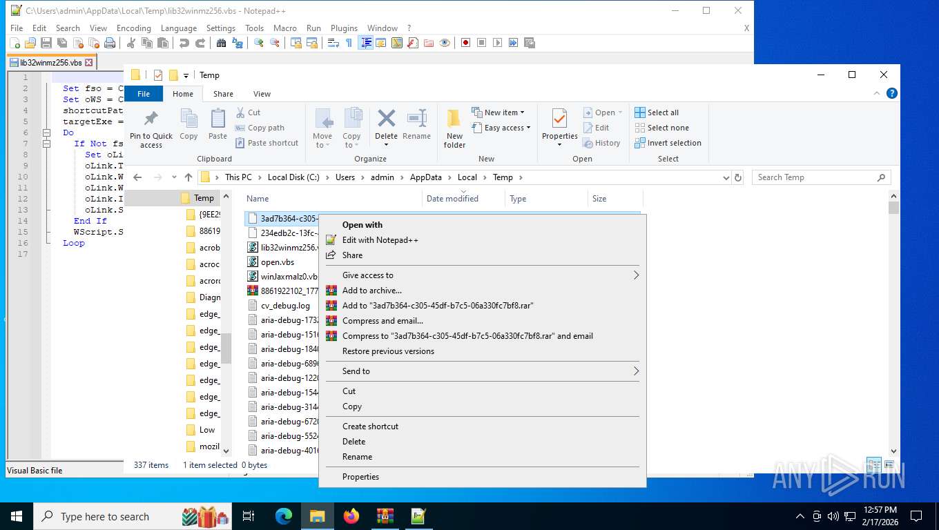This screenshot has width=939, height=530.
Task: Open the Move to dropdown in Explorer ribbon
Action: (x=322, y=129)
